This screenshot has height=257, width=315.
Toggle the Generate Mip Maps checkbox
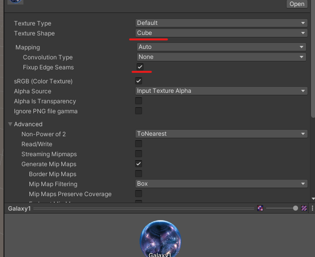point(139,164)
